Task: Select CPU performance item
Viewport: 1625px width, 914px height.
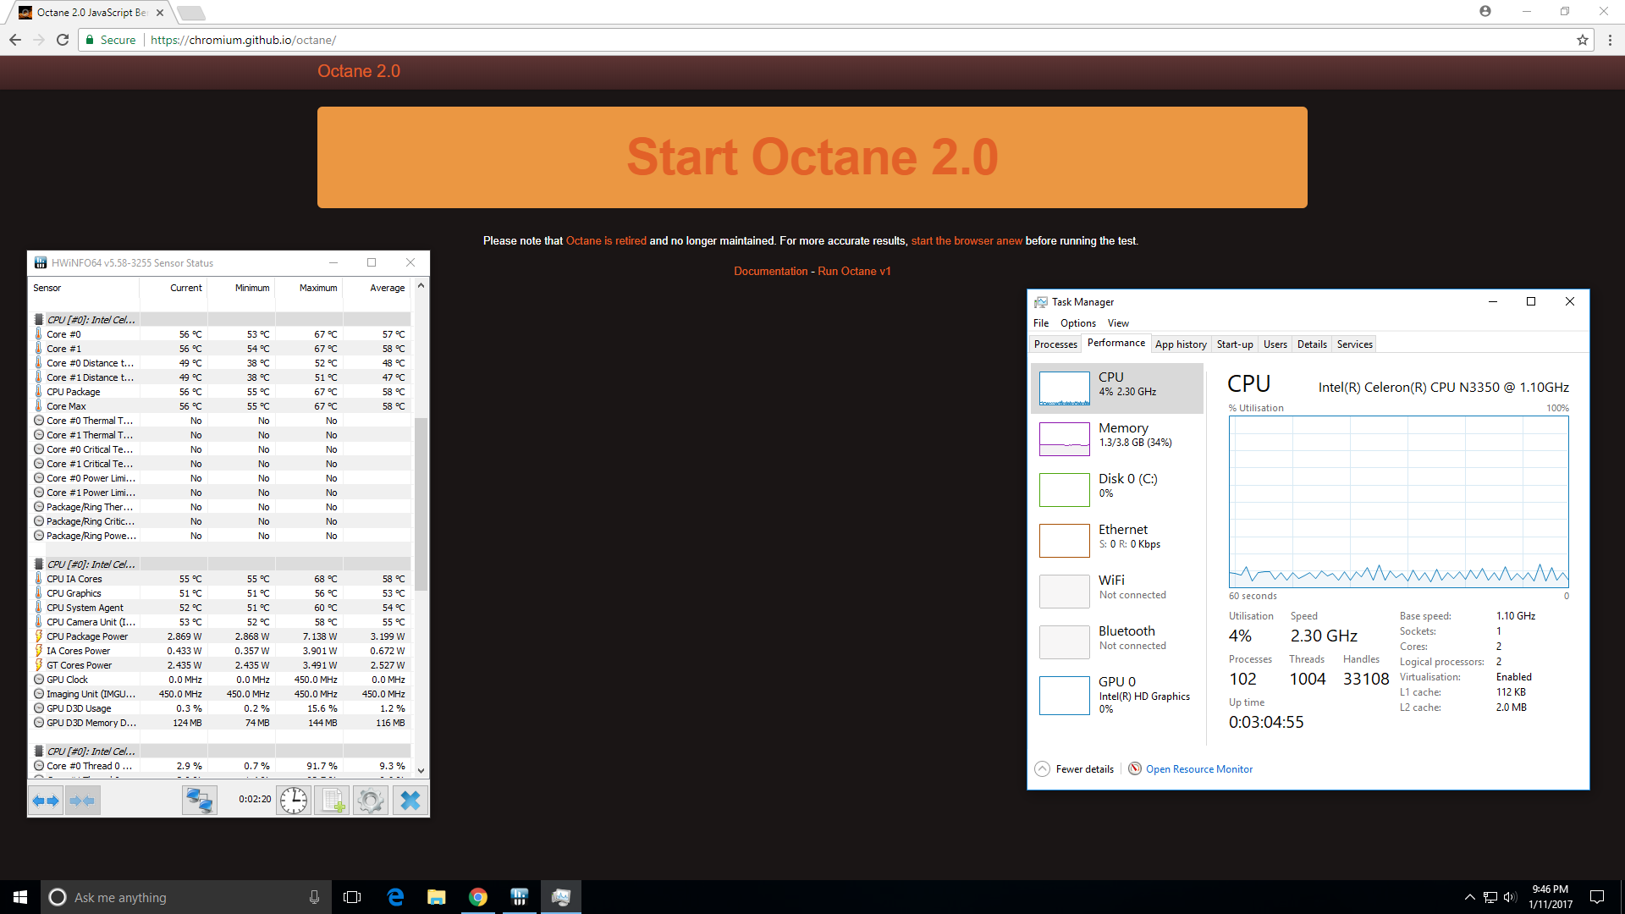Action: (x=1117, y=388)
